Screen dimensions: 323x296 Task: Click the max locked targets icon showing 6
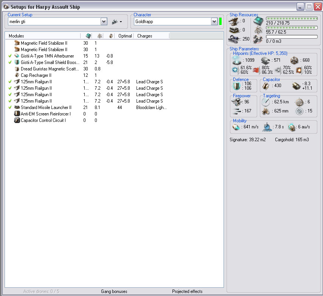299,102
